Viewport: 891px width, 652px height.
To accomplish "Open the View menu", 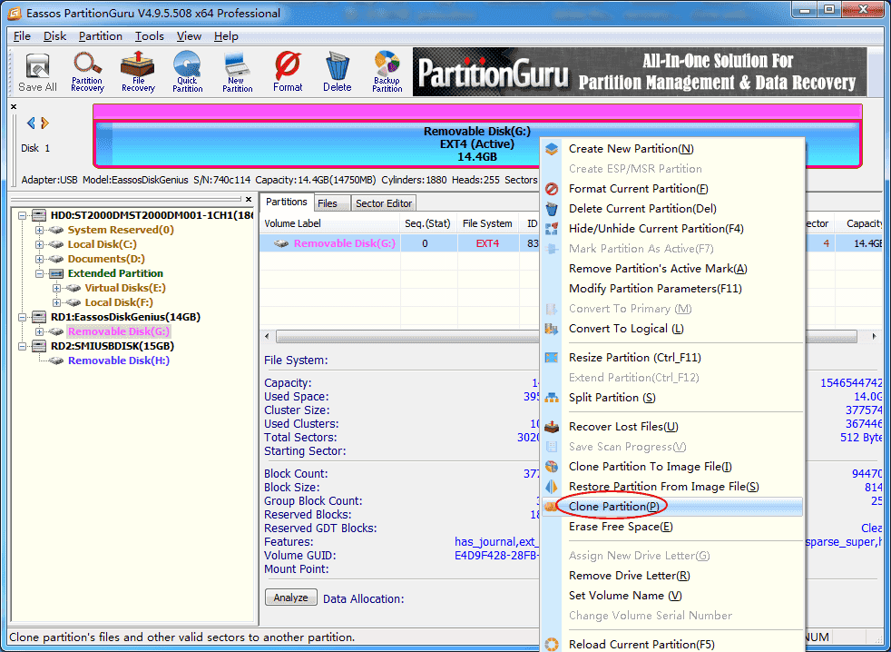I will [189, 35].
